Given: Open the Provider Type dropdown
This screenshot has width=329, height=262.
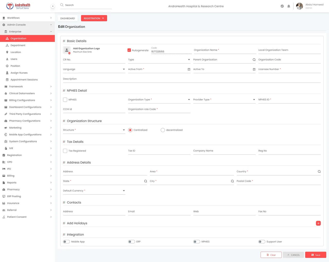Looking at the screenshot, I should point(224,100).
